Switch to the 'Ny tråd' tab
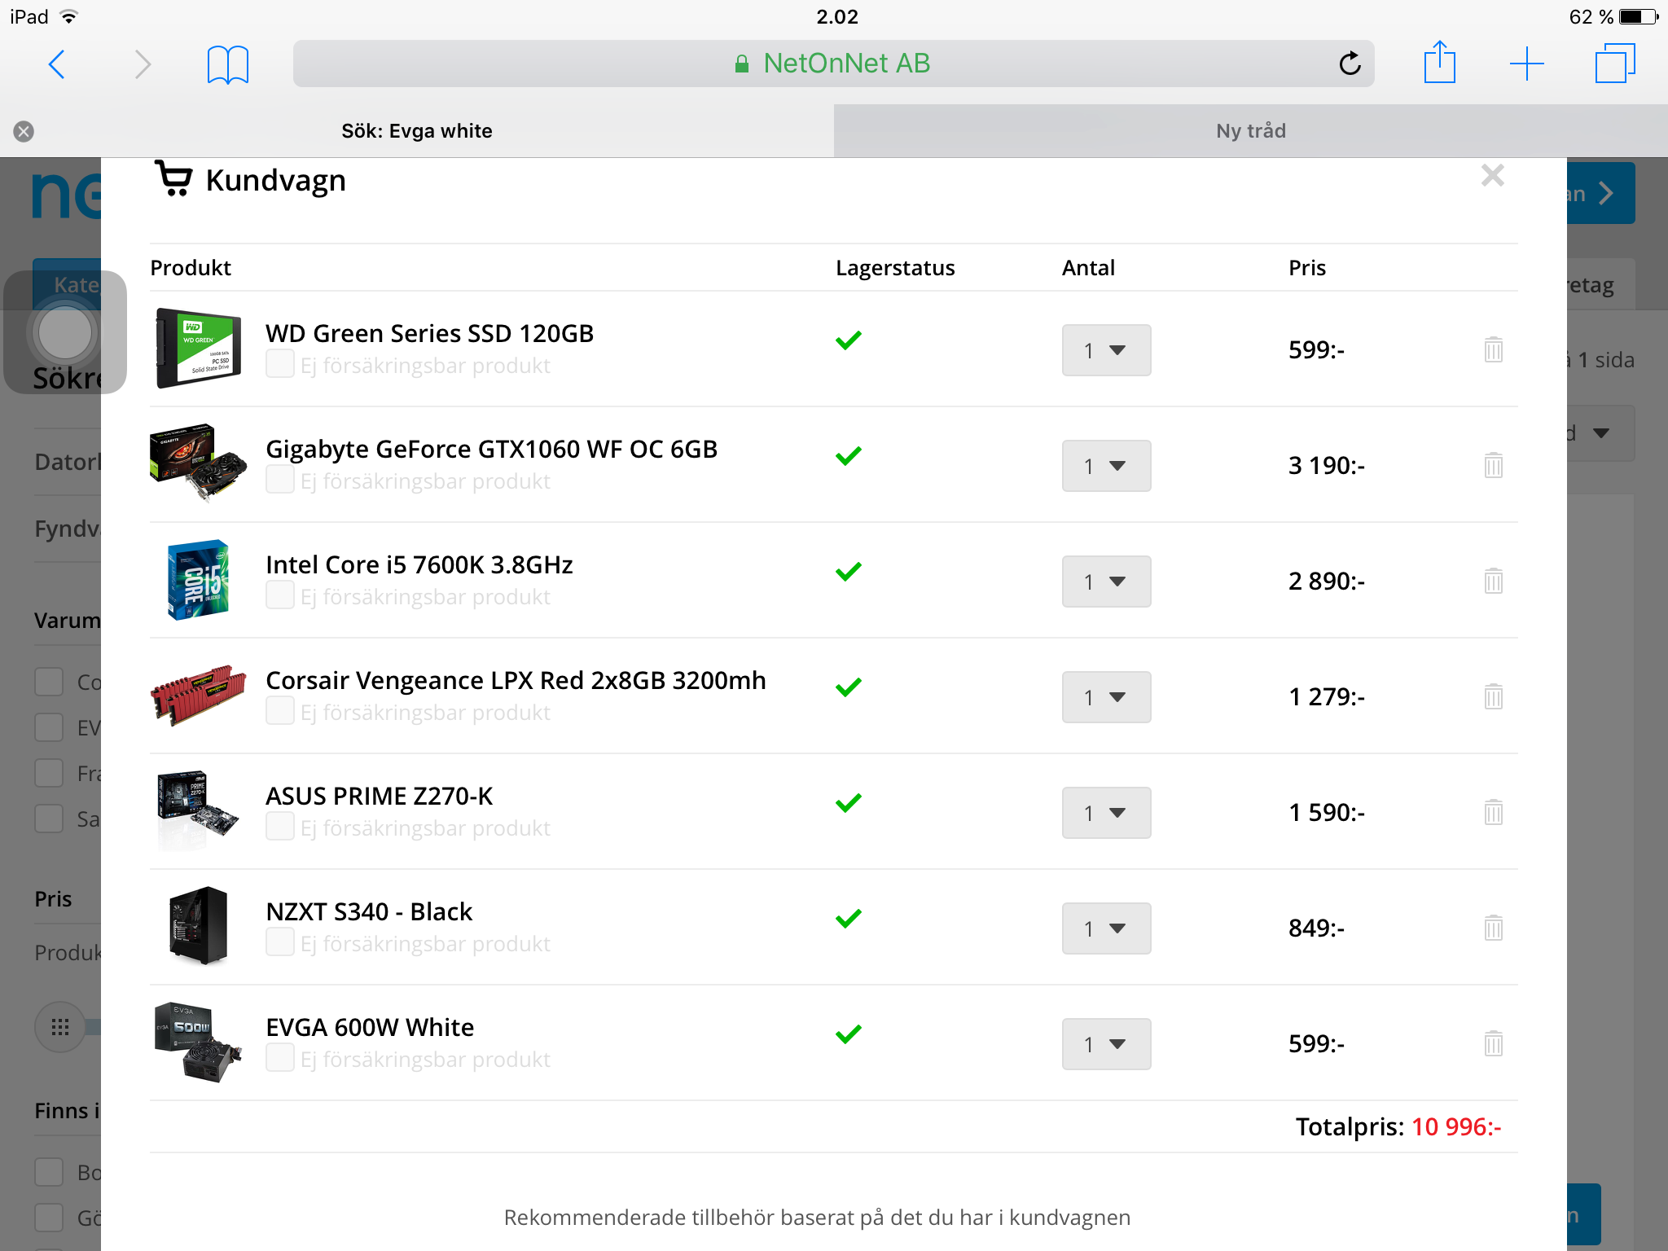The width and height of the screenshot is (1668, 1251). tap(1250, 131)
